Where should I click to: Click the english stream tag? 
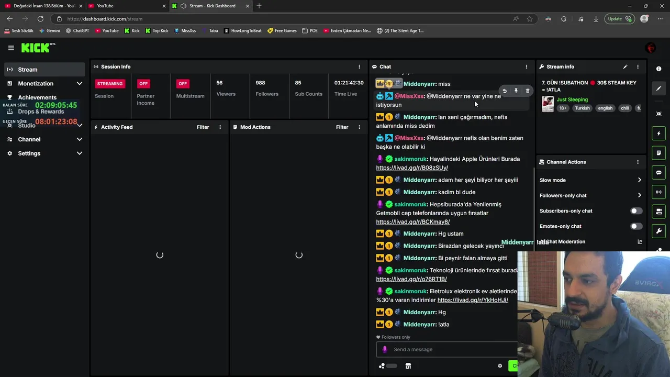(605, 108)
